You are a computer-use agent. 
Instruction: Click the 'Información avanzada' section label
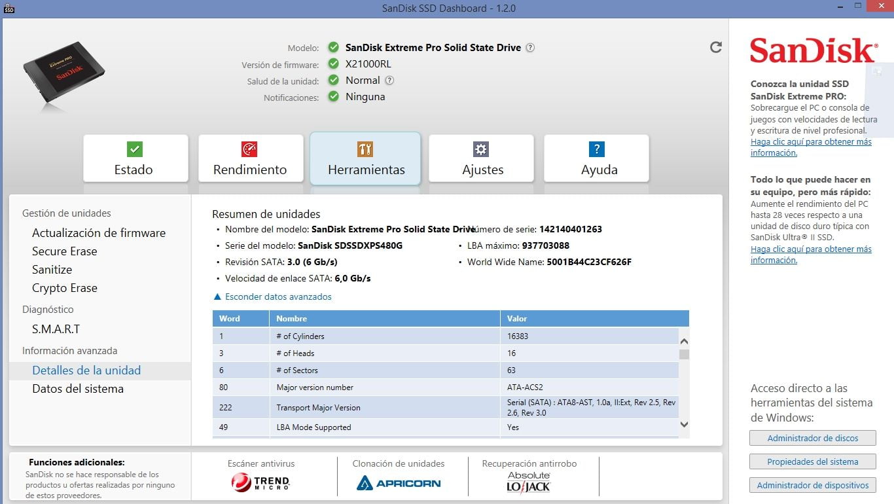pyautogui.click(x=70, y=351)
